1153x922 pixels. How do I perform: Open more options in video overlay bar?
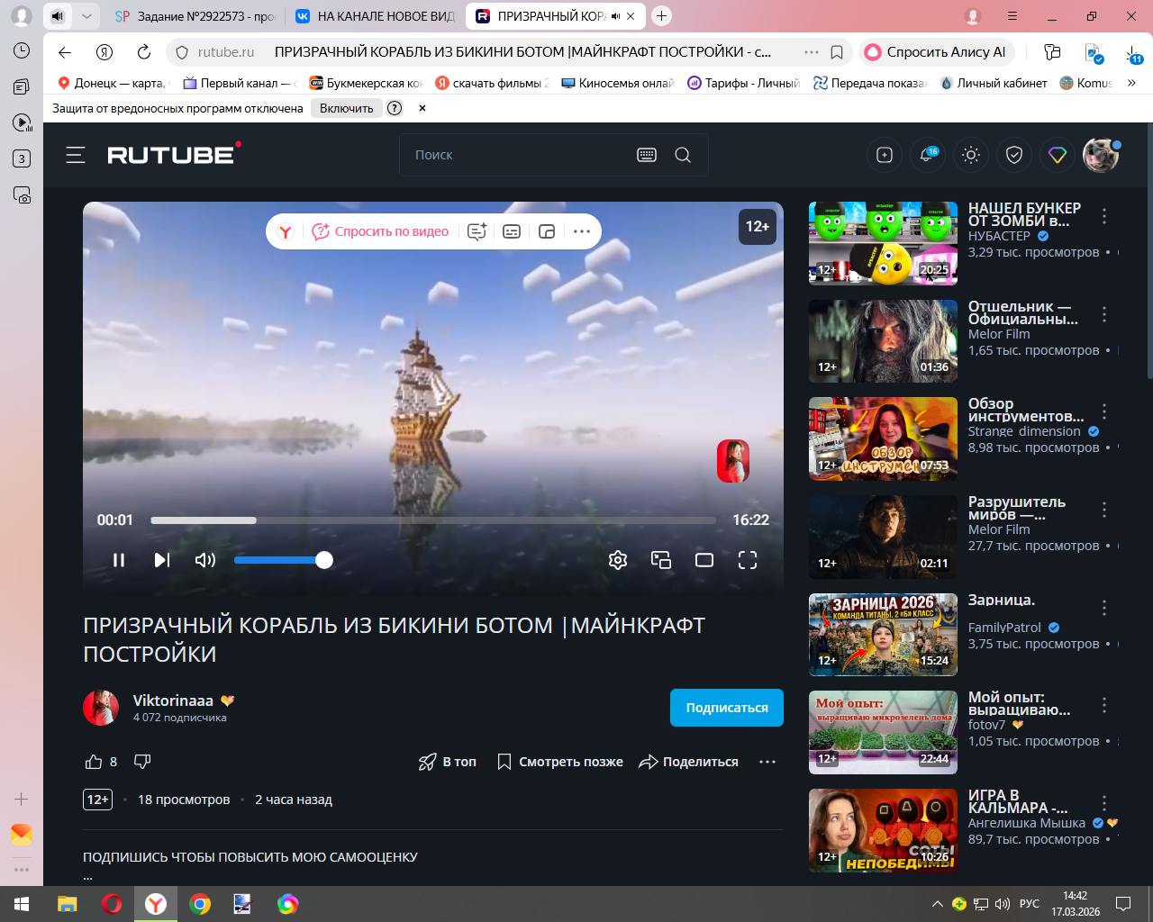[582, 231]
